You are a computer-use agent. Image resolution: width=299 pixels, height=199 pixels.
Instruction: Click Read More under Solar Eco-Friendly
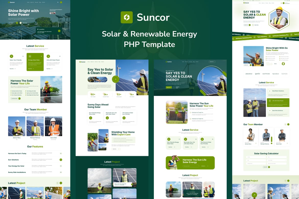coord(13,69)
